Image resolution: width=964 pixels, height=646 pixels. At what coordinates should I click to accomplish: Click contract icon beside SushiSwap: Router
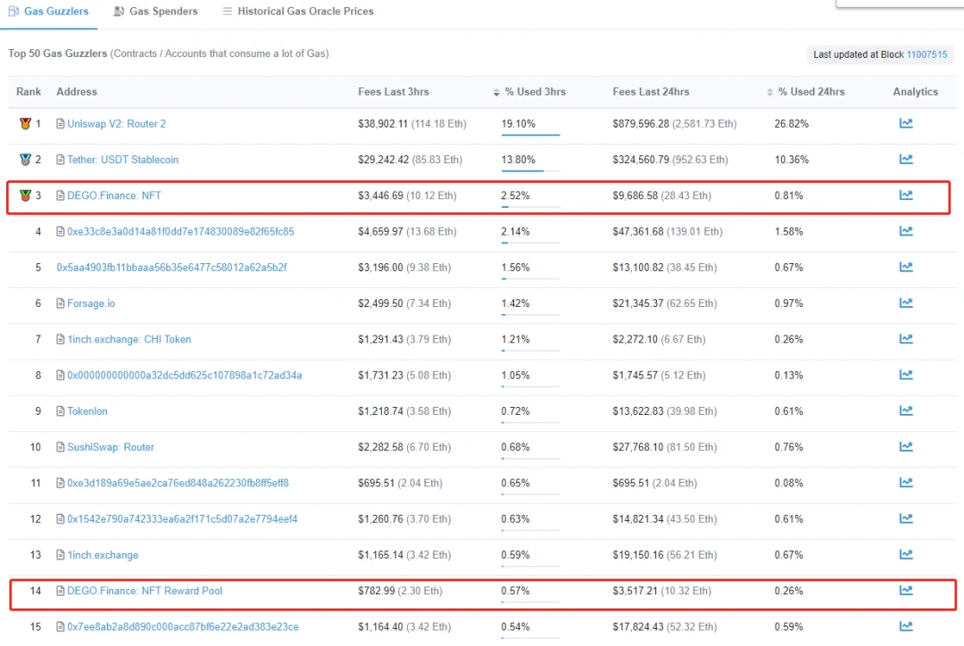tap(61, 447)
